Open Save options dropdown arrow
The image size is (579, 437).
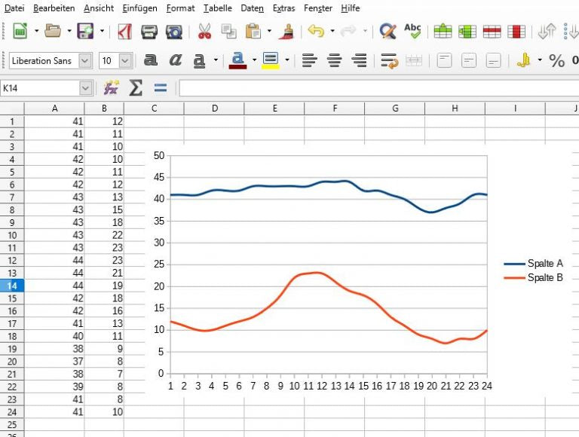[102, 32]
